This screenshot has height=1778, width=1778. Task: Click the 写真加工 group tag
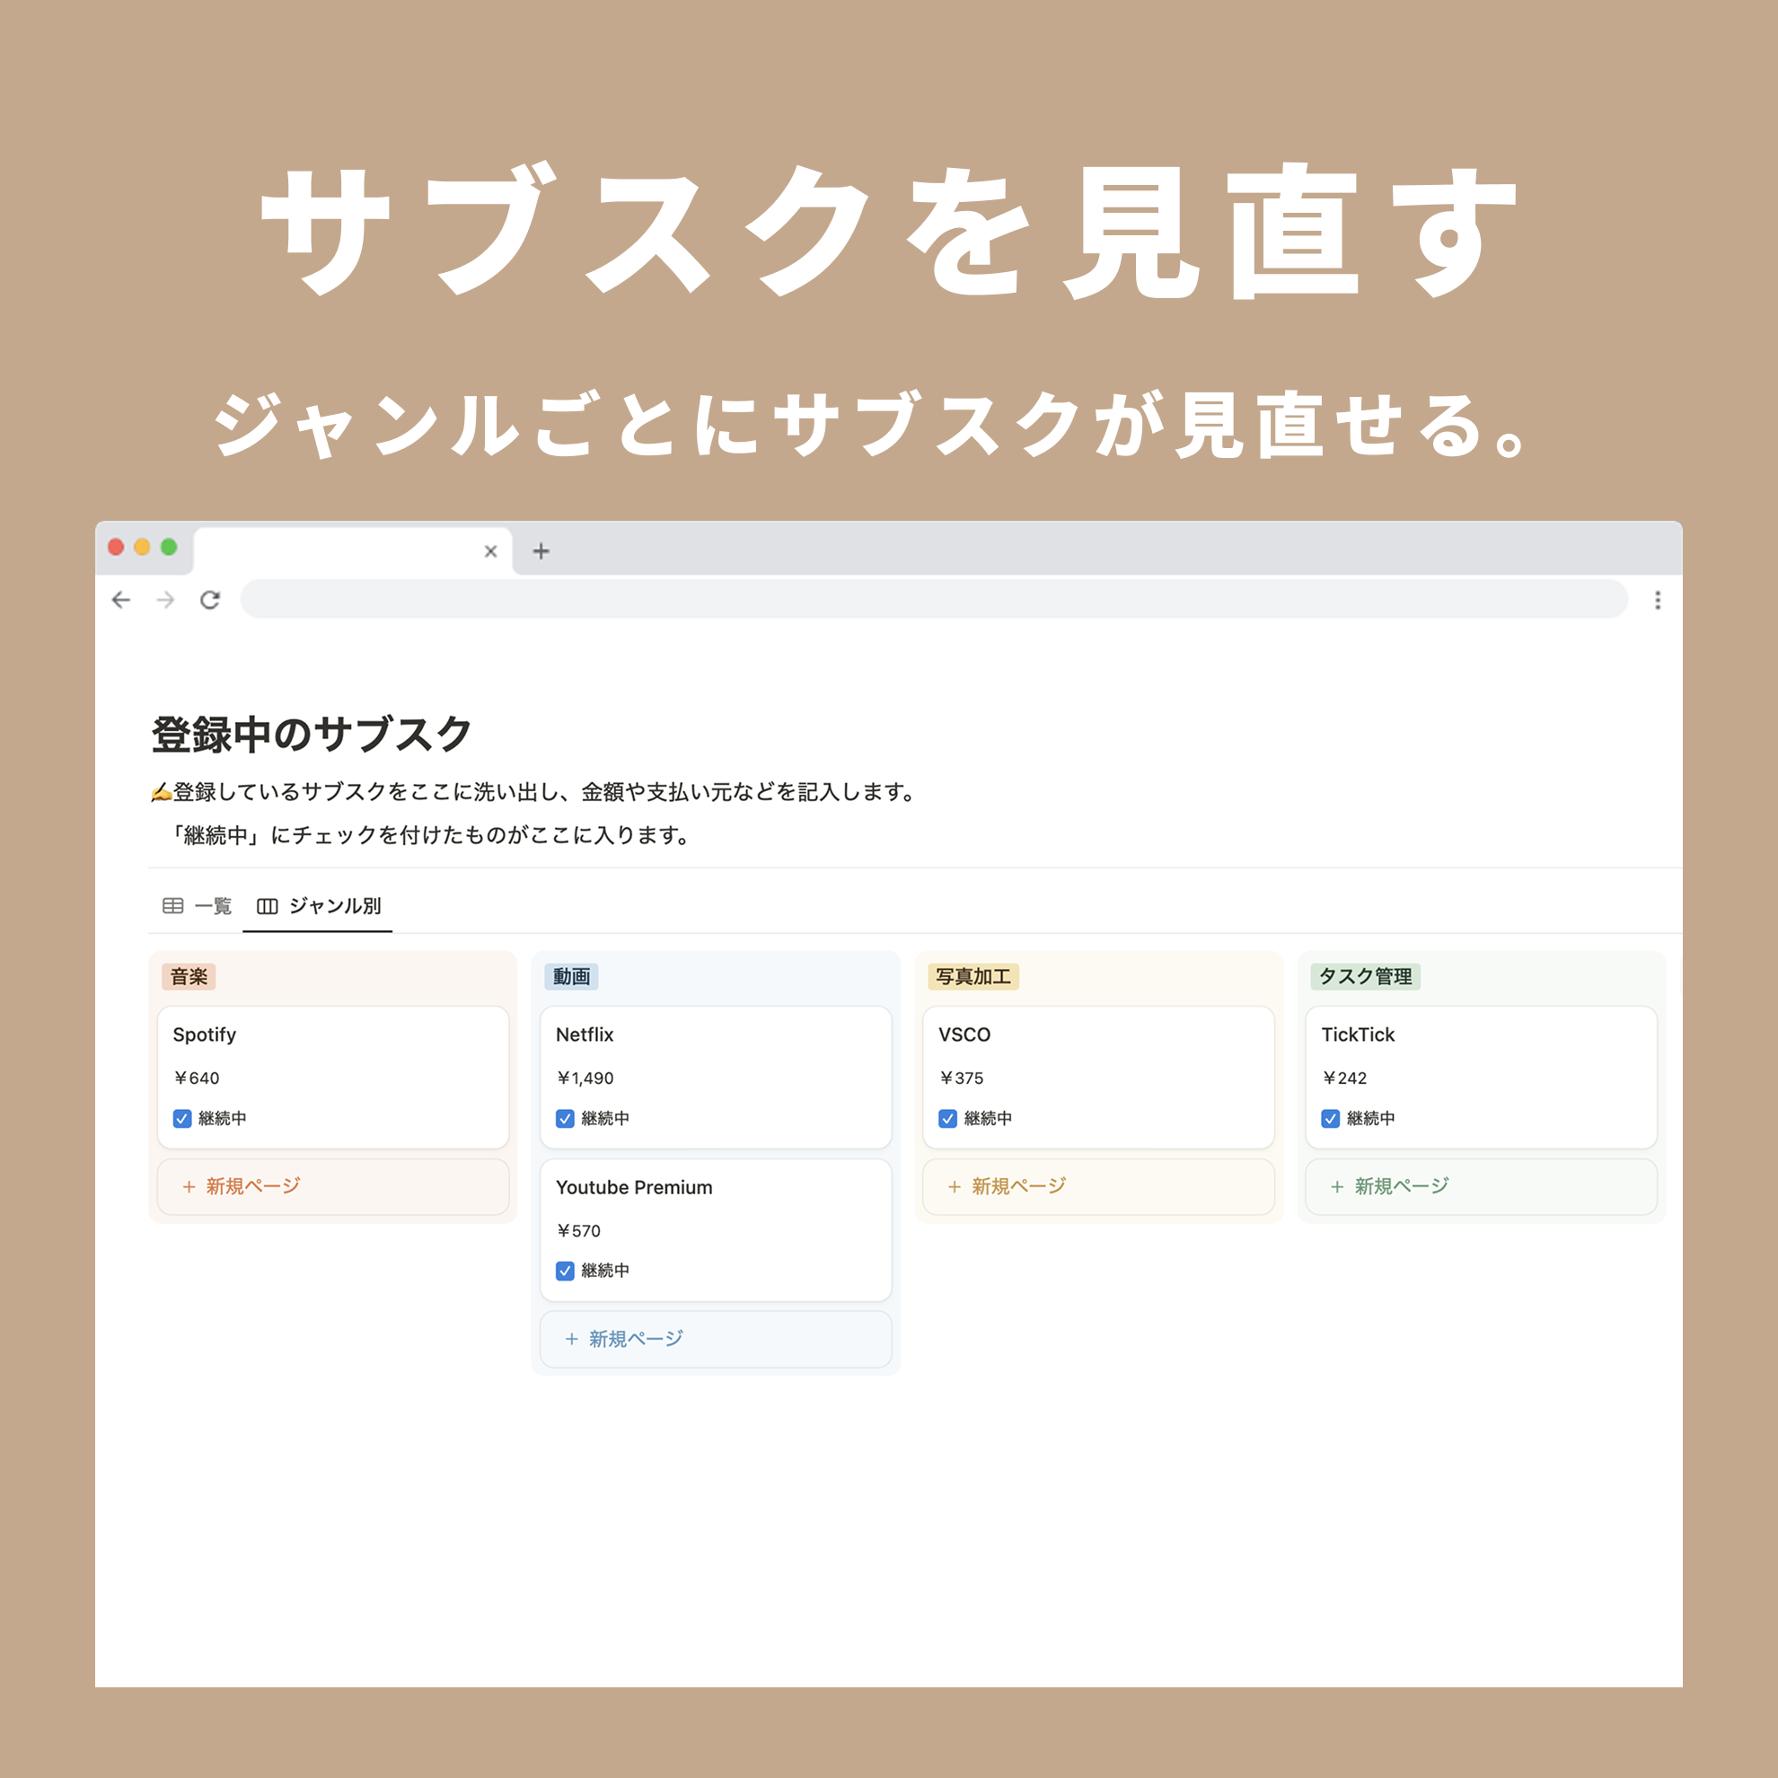point(973,976)
